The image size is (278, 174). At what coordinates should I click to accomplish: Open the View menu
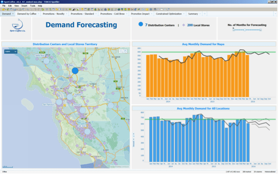pyautogui.click(x=16, y=5)
